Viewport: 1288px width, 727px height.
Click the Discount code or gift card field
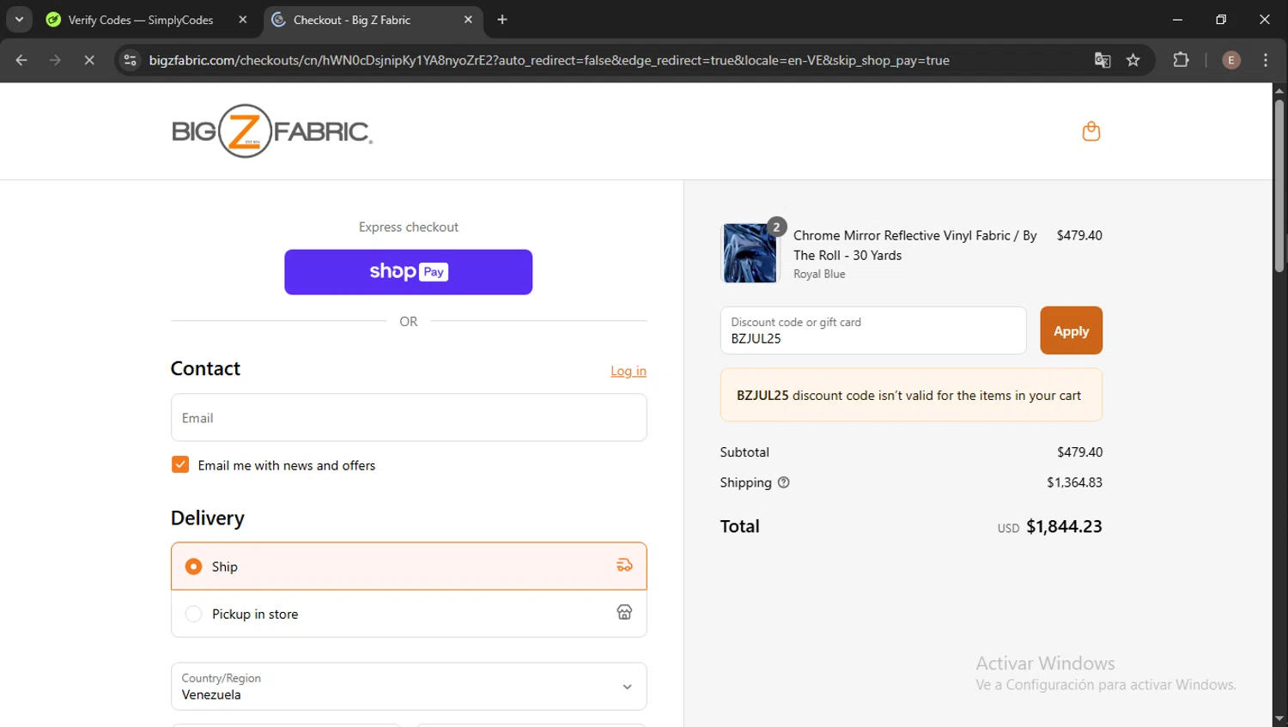[x=873, y=330]
